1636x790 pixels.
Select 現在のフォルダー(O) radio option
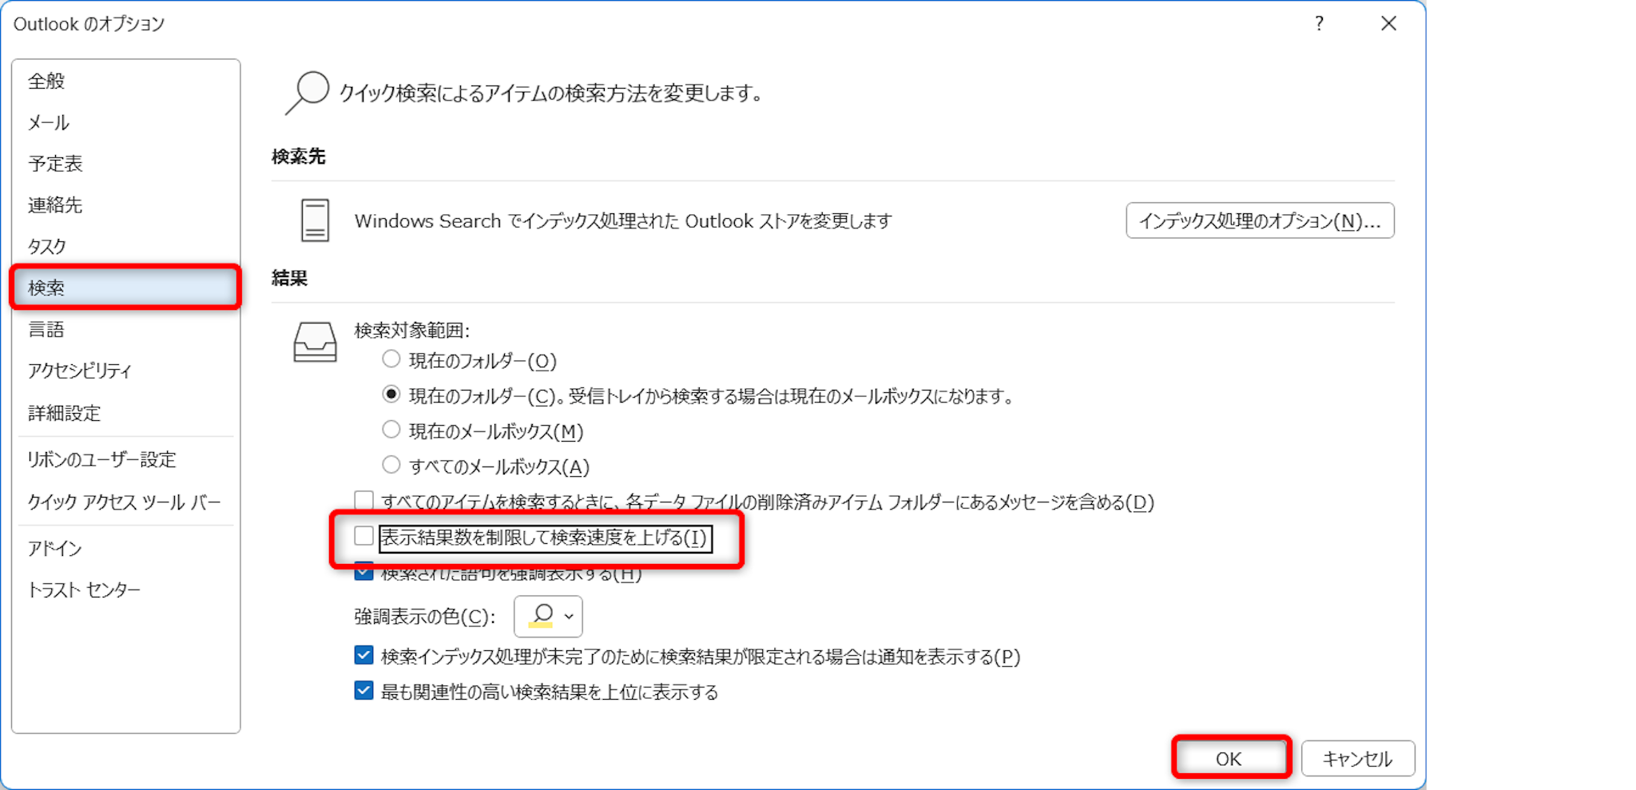[391, 359]
